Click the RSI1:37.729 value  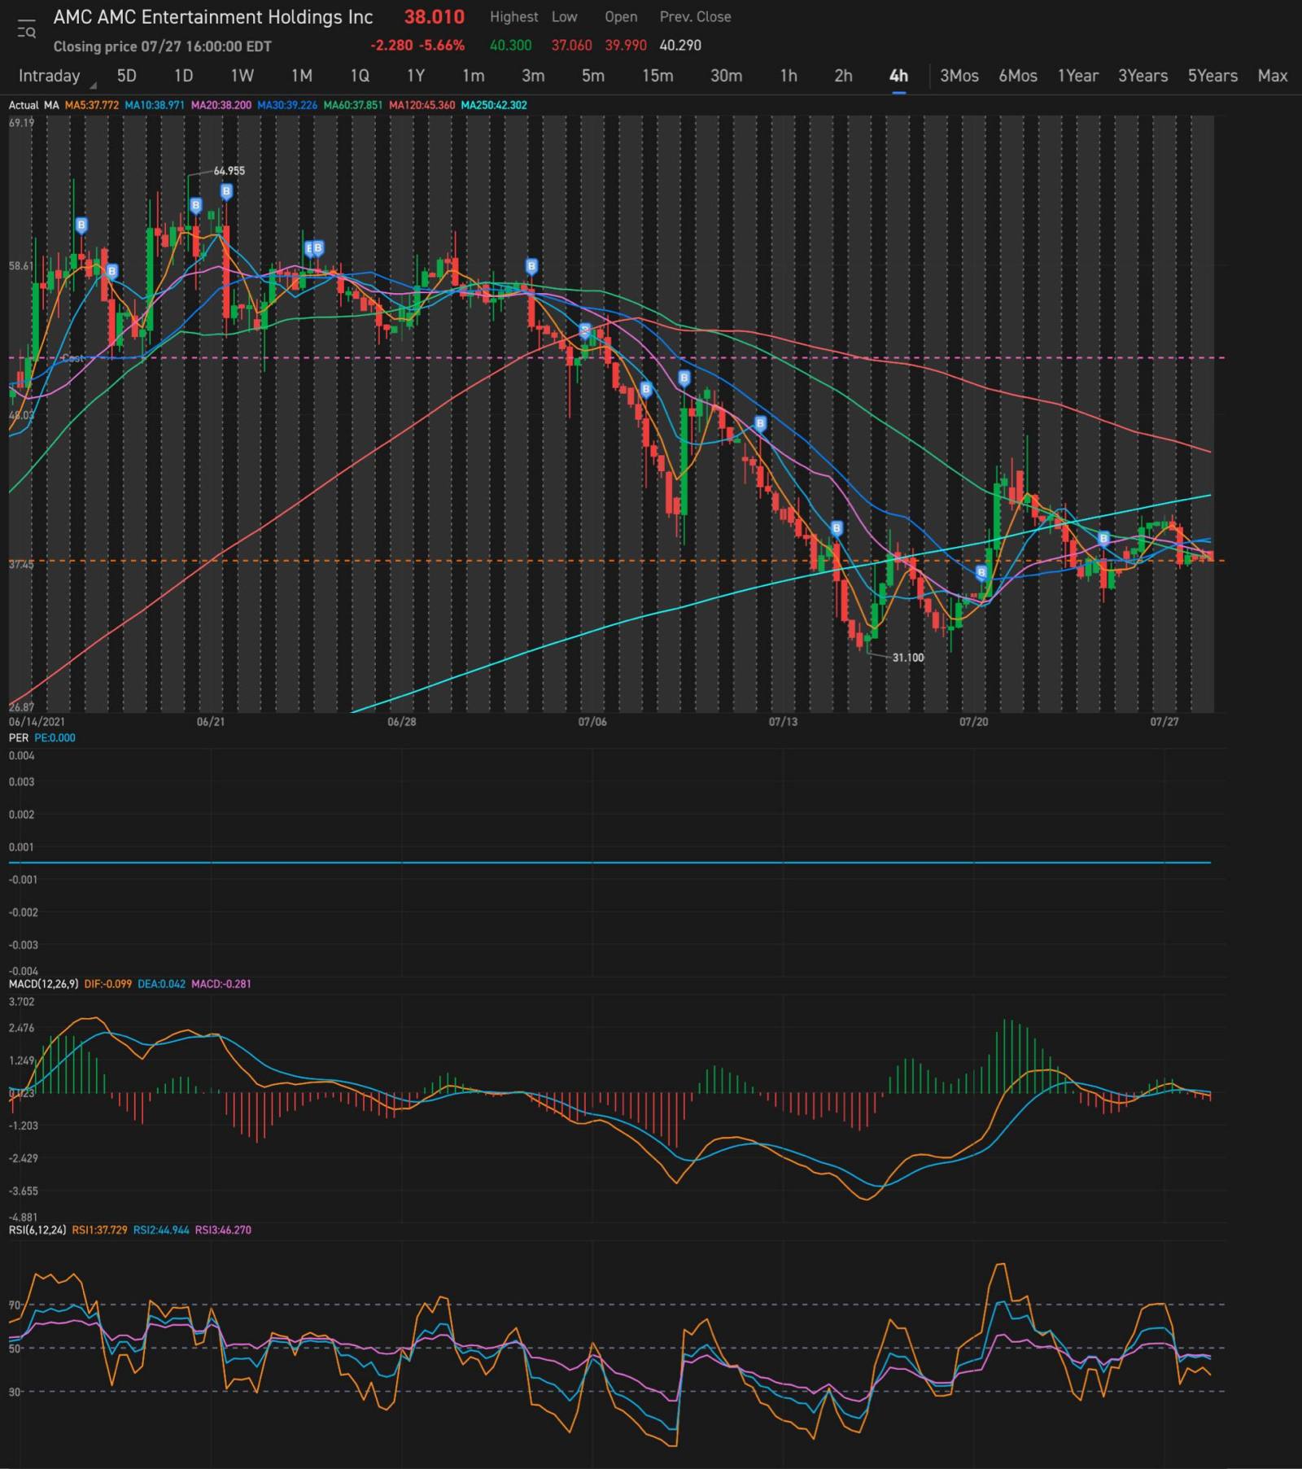[x=100, y=1230]
